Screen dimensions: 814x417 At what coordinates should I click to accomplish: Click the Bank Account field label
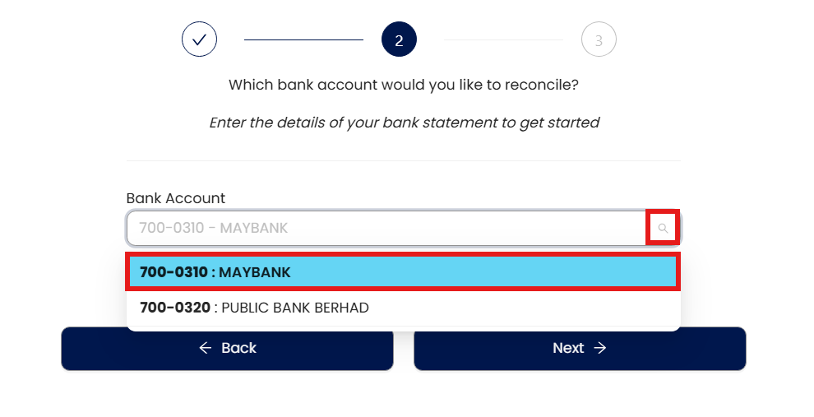(x=175, y=198)
